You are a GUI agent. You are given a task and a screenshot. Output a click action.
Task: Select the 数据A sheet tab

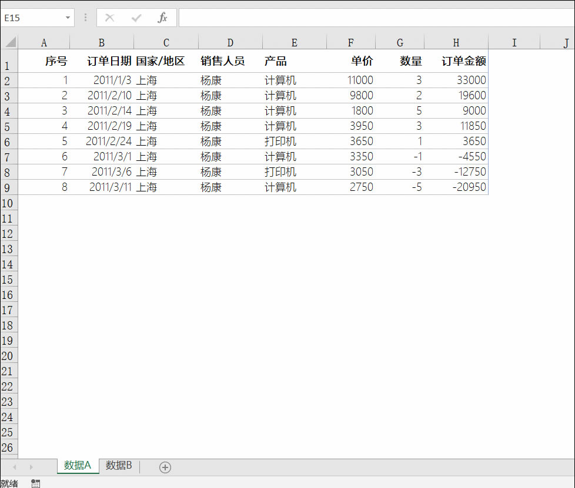pos(78,465)
